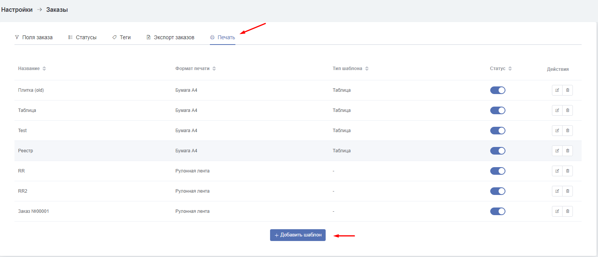Select the Реестр name cell
The width and height of the screenshot is (598, 257).
point(26,151)
